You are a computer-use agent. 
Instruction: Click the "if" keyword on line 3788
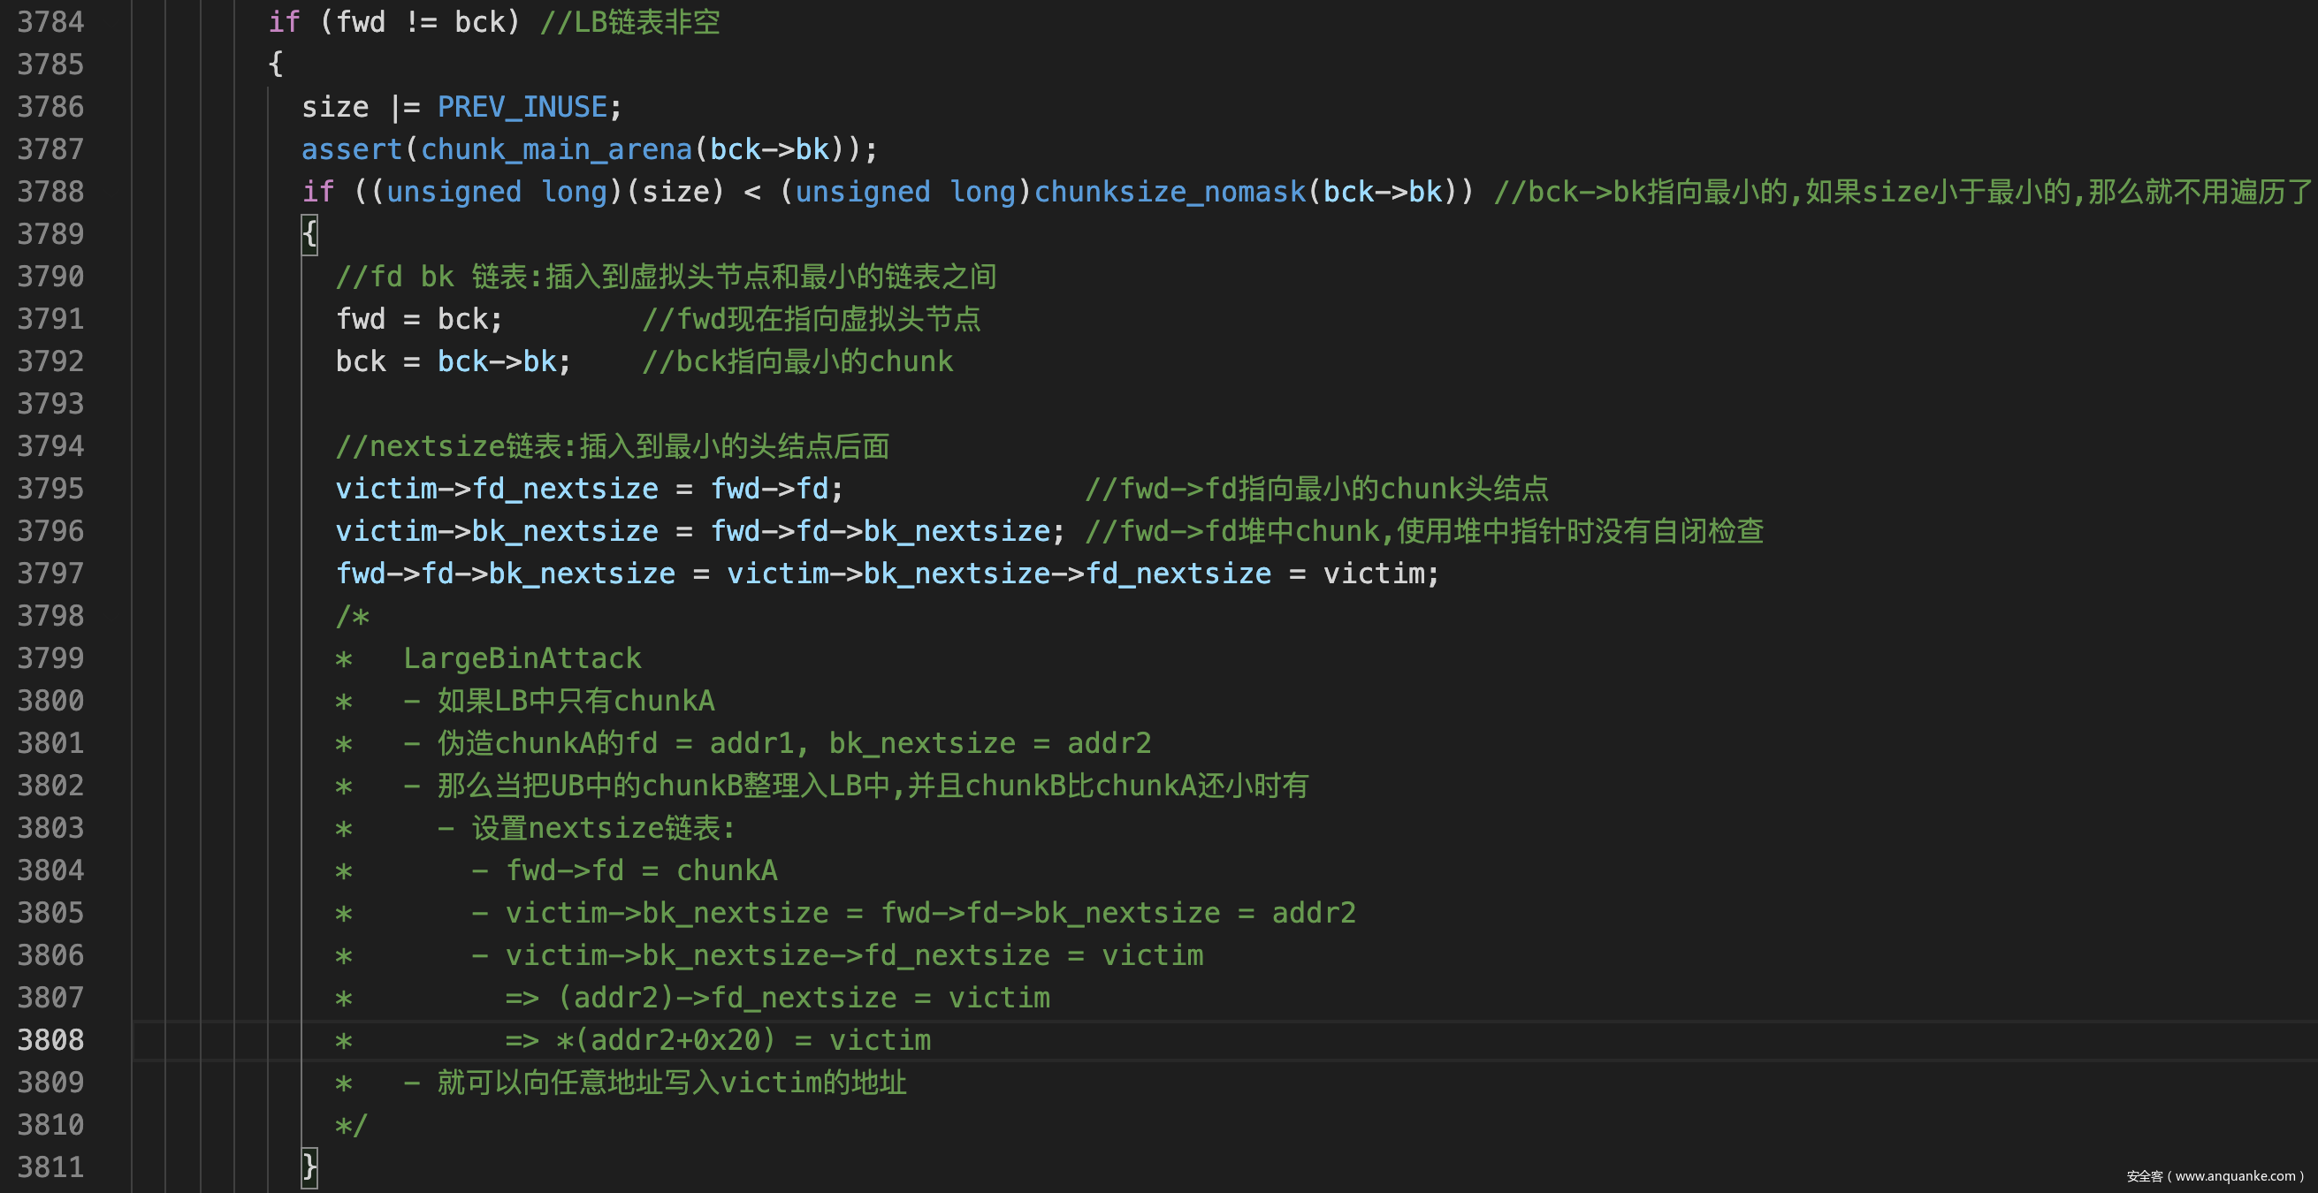[x=318, y=192]
